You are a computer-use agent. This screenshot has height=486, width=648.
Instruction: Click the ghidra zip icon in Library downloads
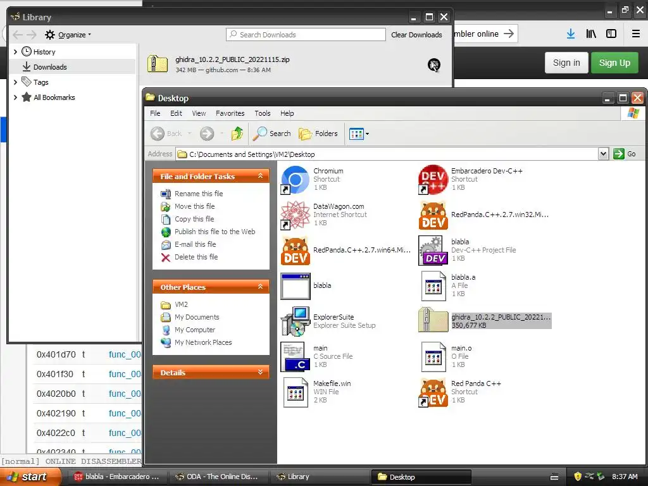[x=158, y=64]
